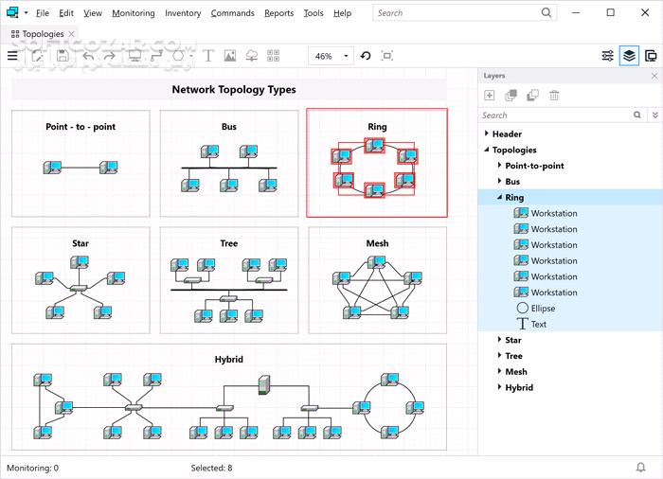Expand the Bus layer
The height and width of the screenshot is (479, 663).
coord(499,181)
